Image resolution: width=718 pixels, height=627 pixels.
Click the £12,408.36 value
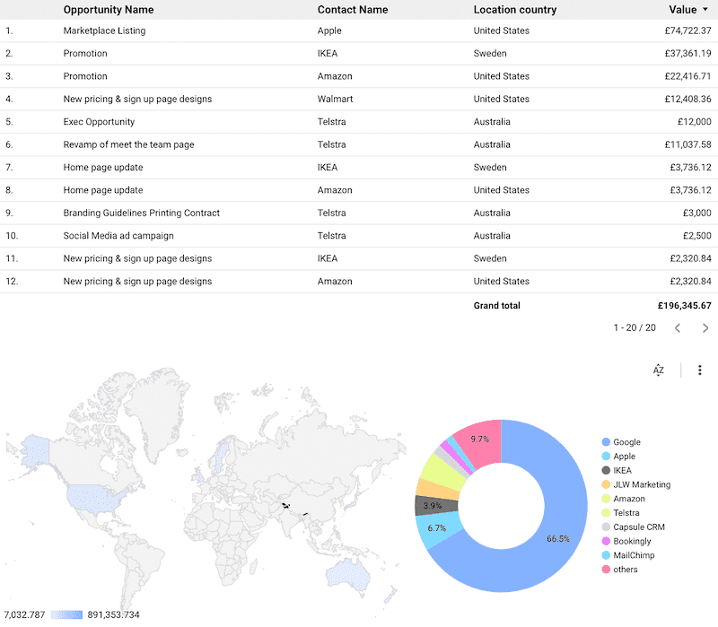tap(687, 99)
